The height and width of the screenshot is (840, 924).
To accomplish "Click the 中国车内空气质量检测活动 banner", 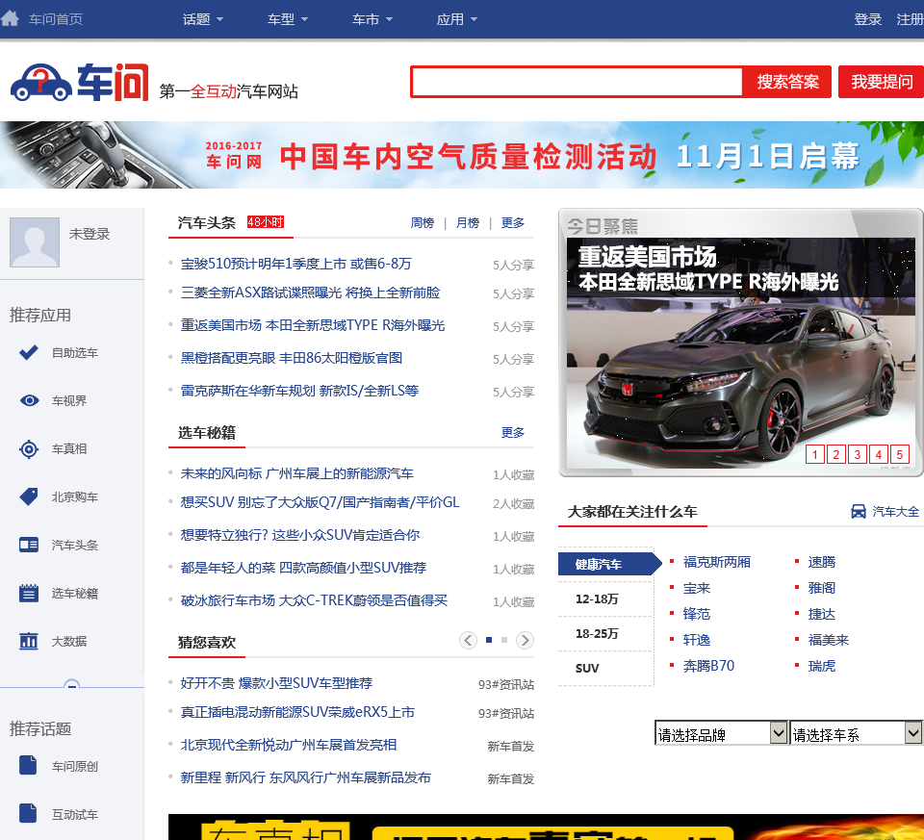I will [462, 155].
